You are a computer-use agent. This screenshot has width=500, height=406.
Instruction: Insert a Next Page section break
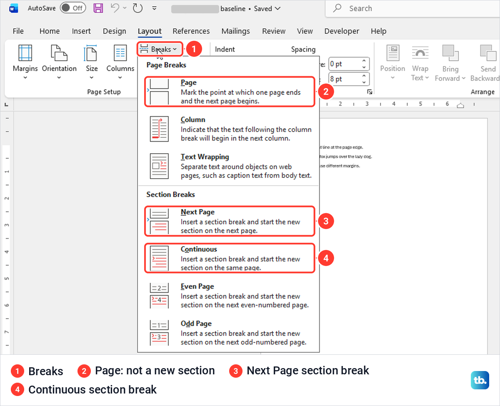click(x=230, y=221)
